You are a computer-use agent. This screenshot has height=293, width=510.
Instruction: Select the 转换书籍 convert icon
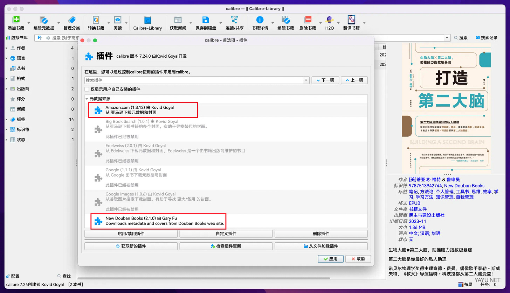pos(96,20)
